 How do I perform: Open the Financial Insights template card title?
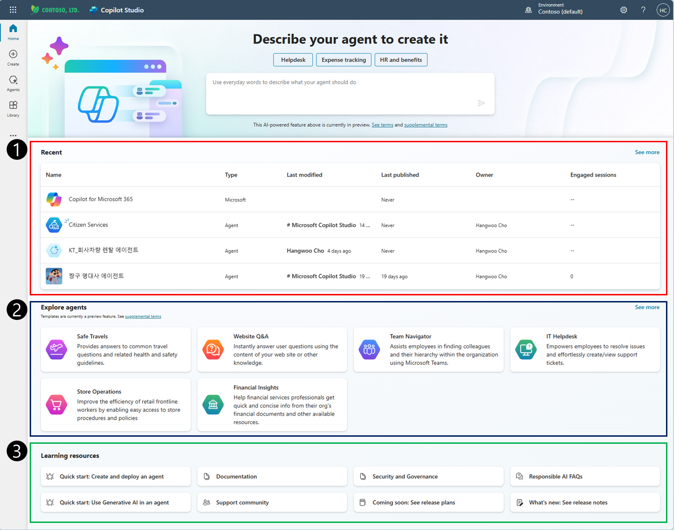click(256, 387)
